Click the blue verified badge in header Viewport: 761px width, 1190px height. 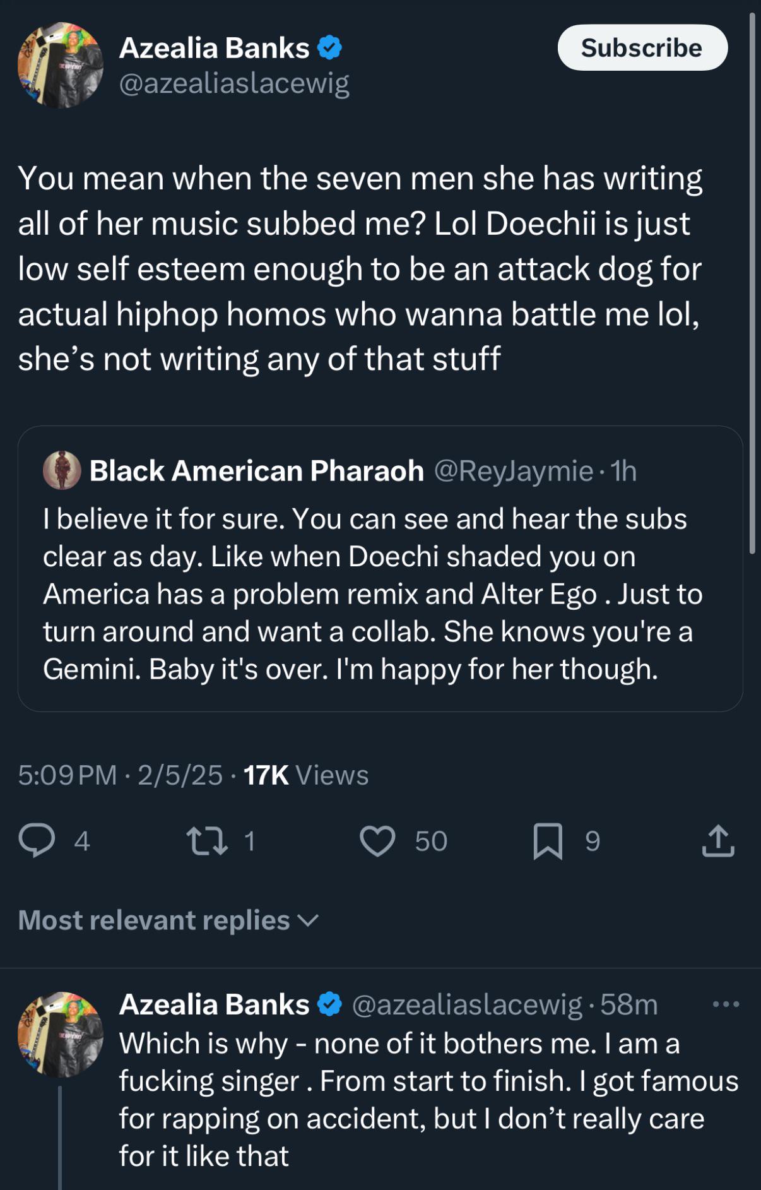point(329,48)
